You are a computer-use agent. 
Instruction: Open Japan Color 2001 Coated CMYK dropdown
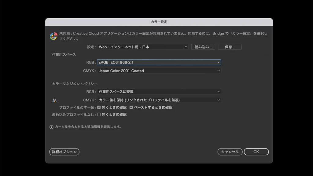(x=159, y=71)
